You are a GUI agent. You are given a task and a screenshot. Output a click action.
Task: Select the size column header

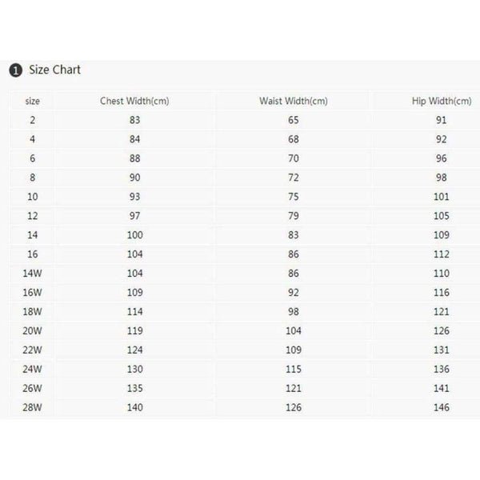click(x=33, y=102)
